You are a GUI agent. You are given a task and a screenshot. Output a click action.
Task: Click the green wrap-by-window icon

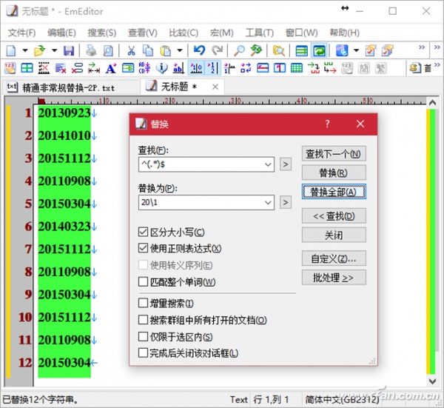tap(320, 51)
